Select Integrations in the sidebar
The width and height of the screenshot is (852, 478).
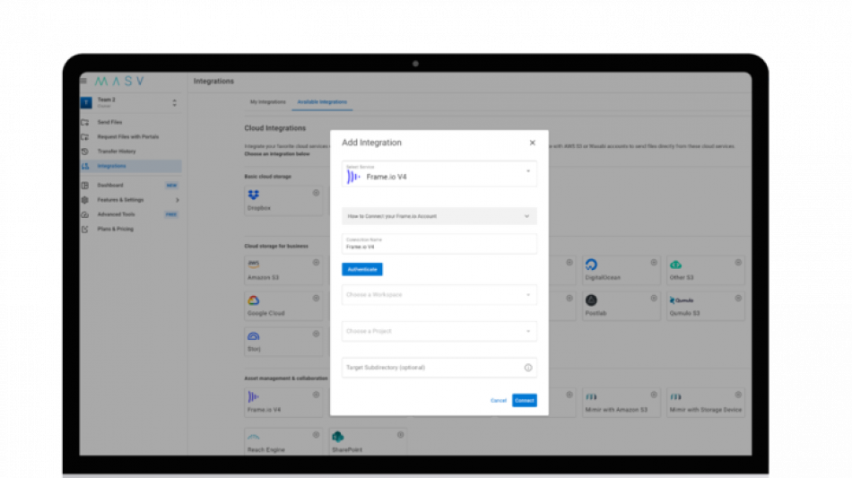[130, 166]
